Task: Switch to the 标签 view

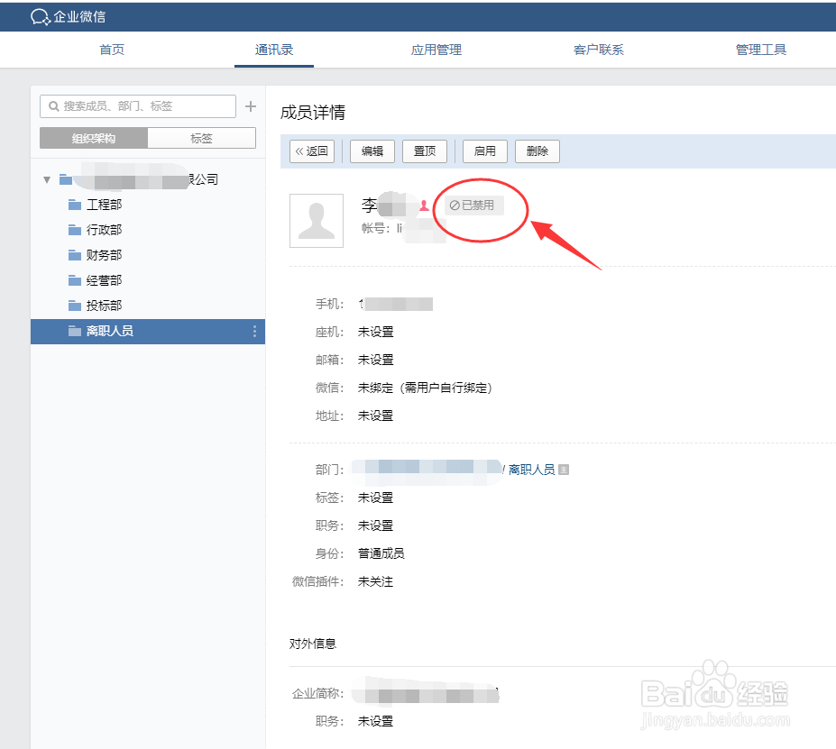Action: pos(202,137)
